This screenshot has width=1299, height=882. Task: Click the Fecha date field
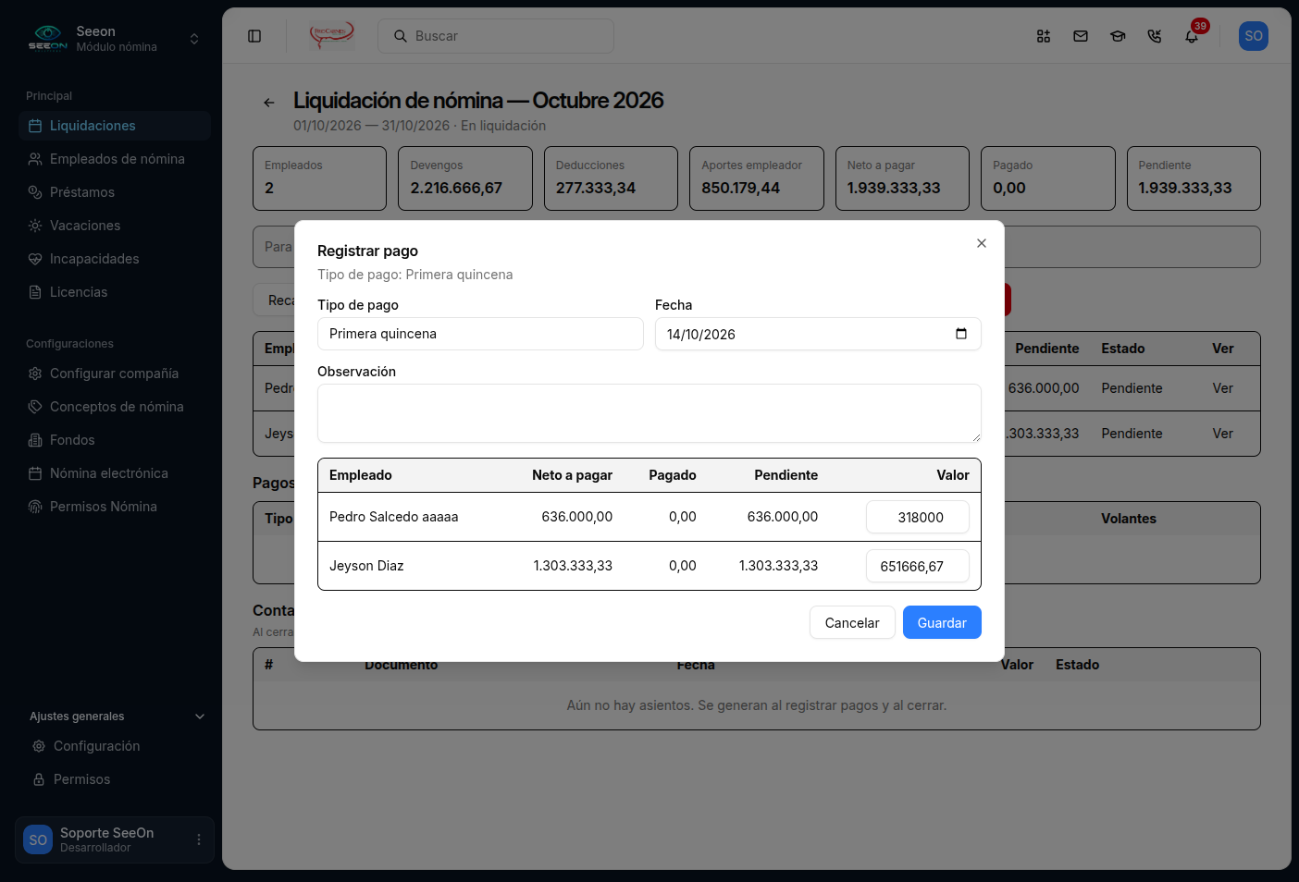[818, 334]
